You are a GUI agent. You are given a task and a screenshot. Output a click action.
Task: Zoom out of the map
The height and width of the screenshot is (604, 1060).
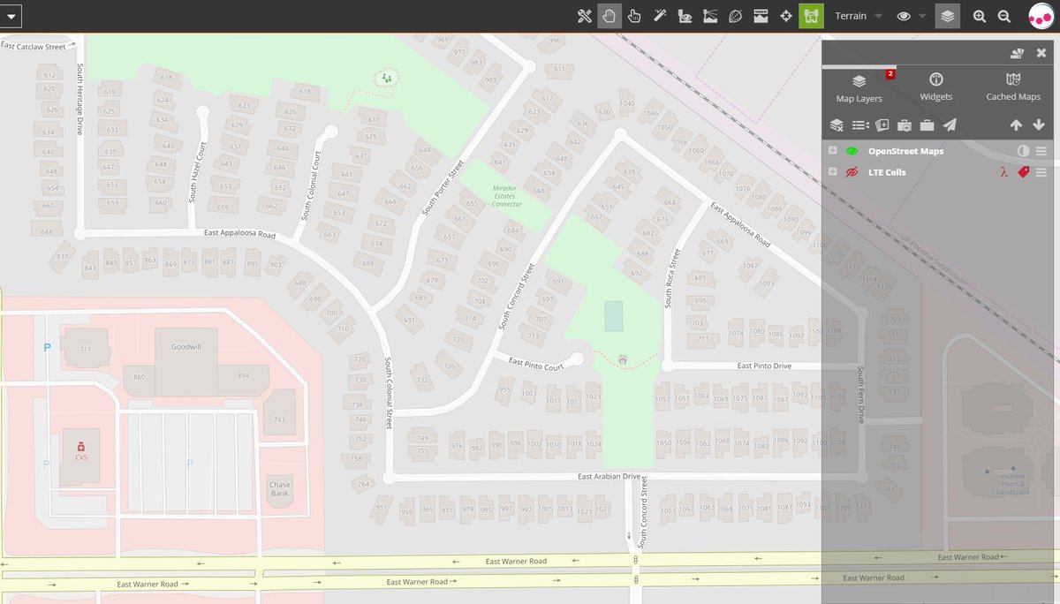(x=1004, y=16)
